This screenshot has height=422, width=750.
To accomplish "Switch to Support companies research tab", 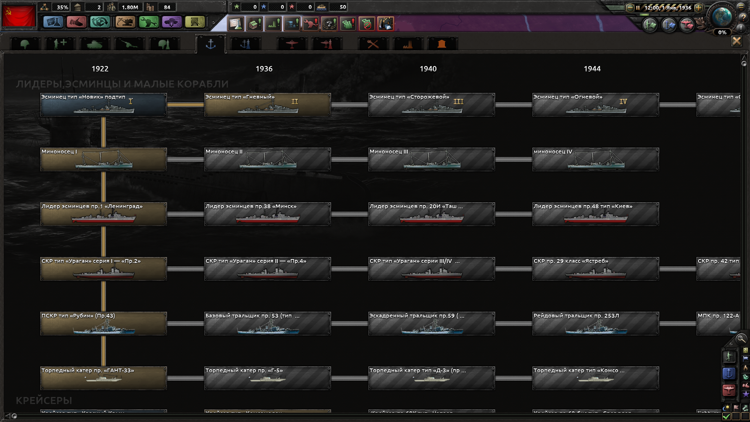I will tap(60, 44).
